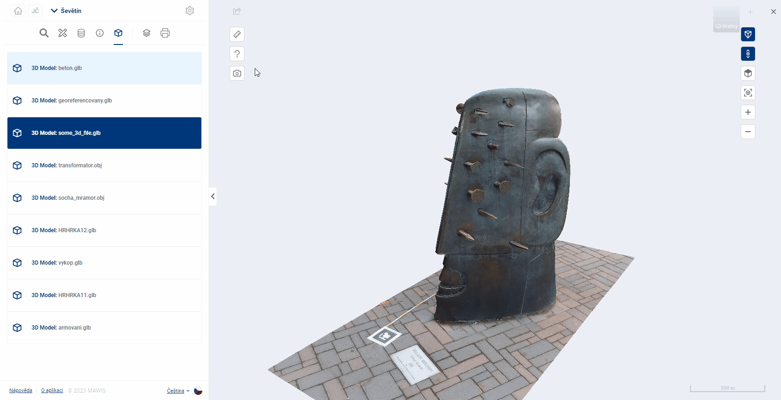The image size is (781, 400).
Task: Switch to the map layers tab
Action: (x=147, y=33)
